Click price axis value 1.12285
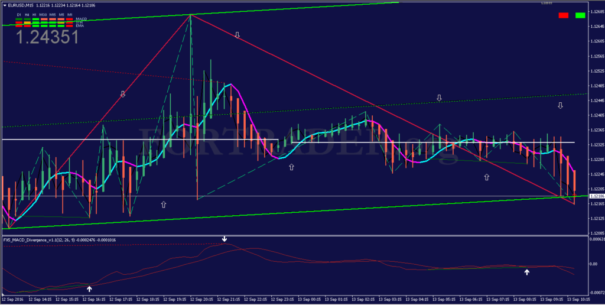This screenshot has height=305, width=605. coord(597,160)
